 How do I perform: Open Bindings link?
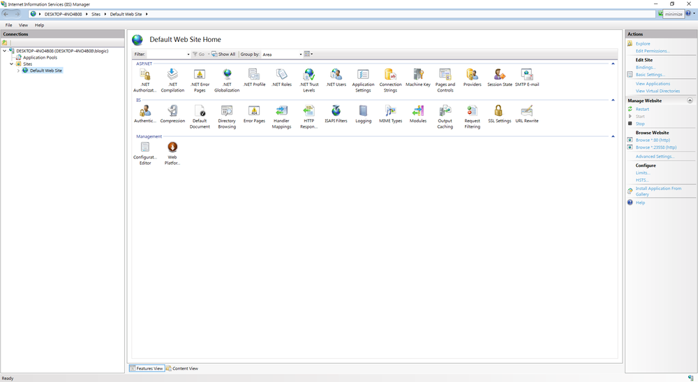click(x=646, y=67)
